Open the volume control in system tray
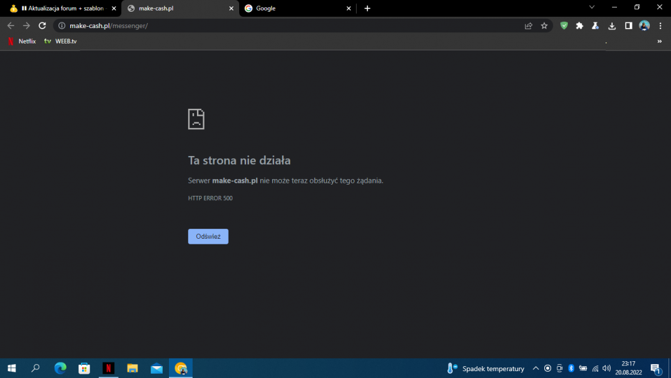This screenshot has width=671, height=378. tap(606, 369)
